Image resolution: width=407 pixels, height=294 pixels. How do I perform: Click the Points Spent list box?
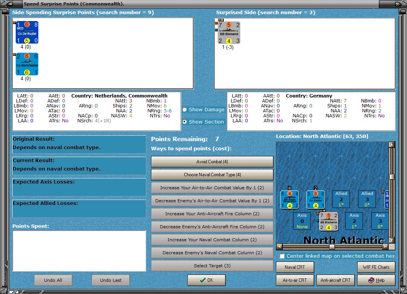(x=79, y=251)
